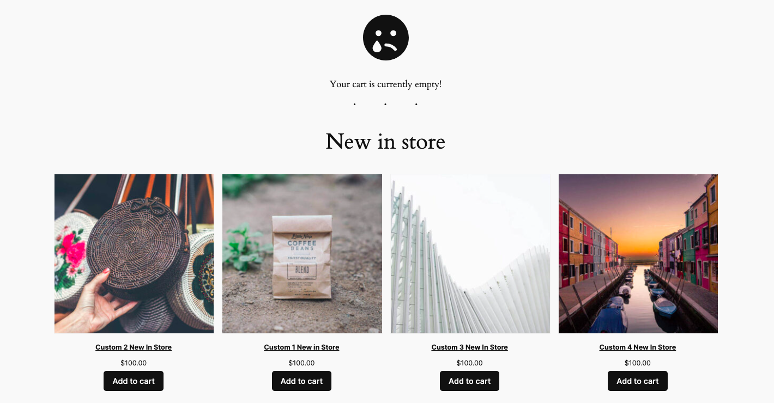Viewport: 774px width, 403px height.
Task: Add Custom 2 New In Store to cart
Action: tap(134, 381)
